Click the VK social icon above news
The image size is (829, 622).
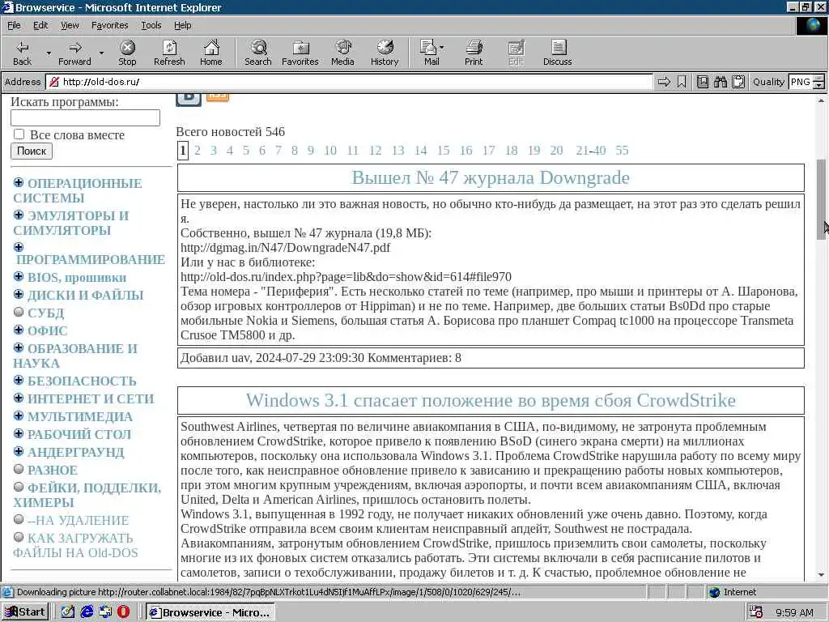[x=188, y=99]
